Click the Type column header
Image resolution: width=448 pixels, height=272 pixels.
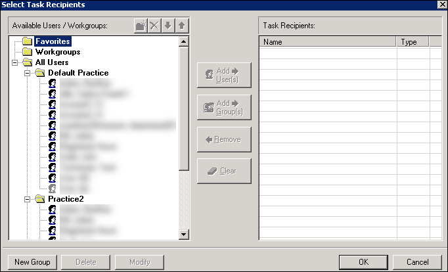[413, 42]
